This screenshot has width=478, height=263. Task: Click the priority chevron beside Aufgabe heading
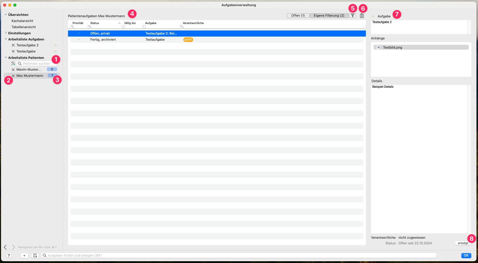(373, 16)
